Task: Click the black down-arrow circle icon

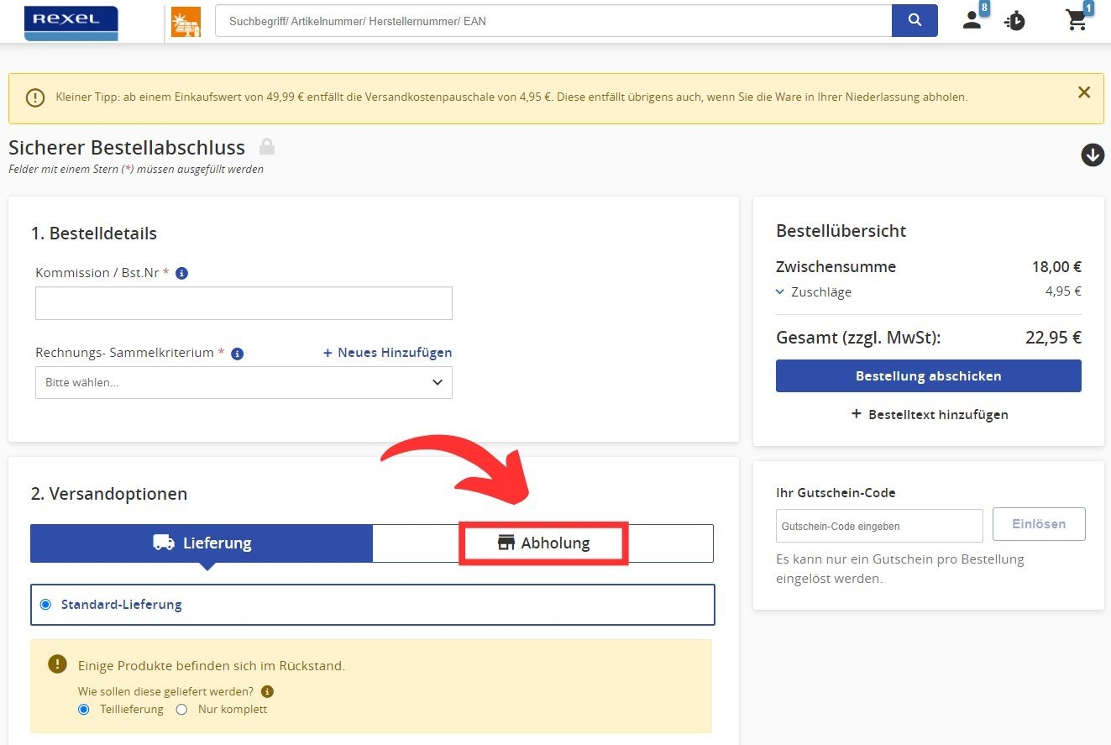Action: pos(1092,155)
